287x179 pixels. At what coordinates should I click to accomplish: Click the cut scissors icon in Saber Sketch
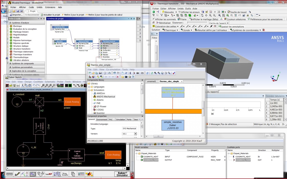(22, 85)
